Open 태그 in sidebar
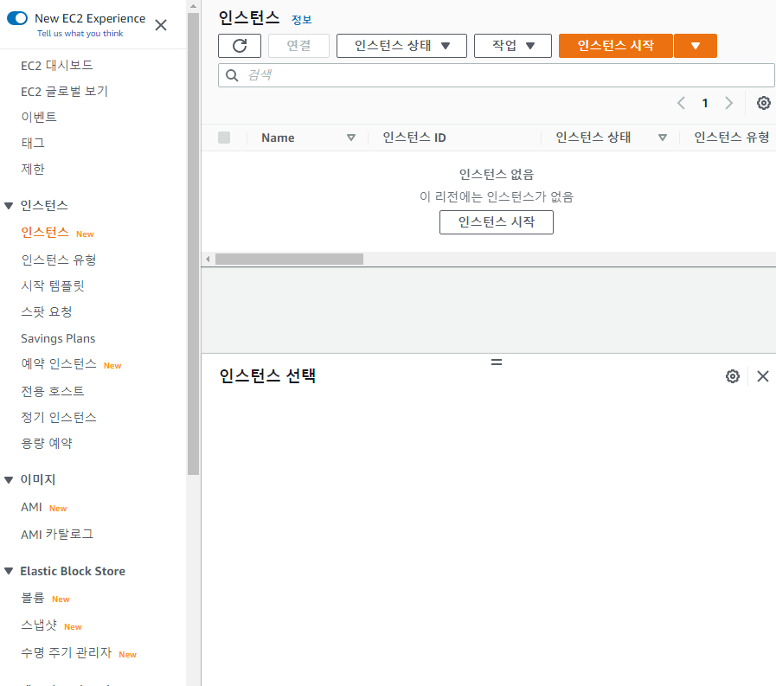The width and height of the screenshot is (776, 686). coord(33,143)
